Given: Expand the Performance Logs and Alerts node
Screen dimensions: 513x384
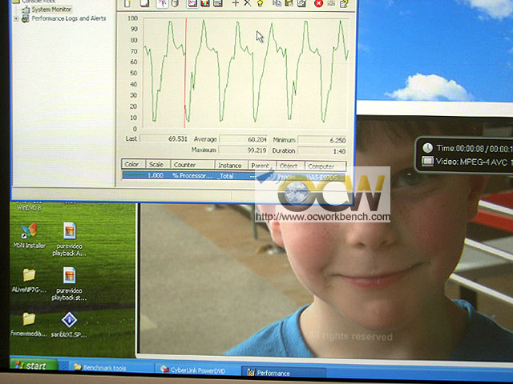Looking at the screenshot, I should click(x=16, y=18).
